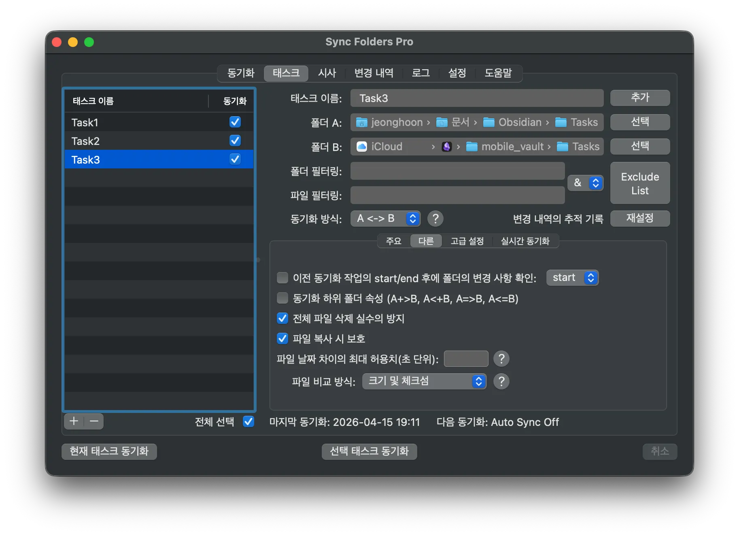Click the 문서 folder icon in Folder A path
Viewport: 739px width, 536px height.
pyautogui.click(x=442, y=122)
